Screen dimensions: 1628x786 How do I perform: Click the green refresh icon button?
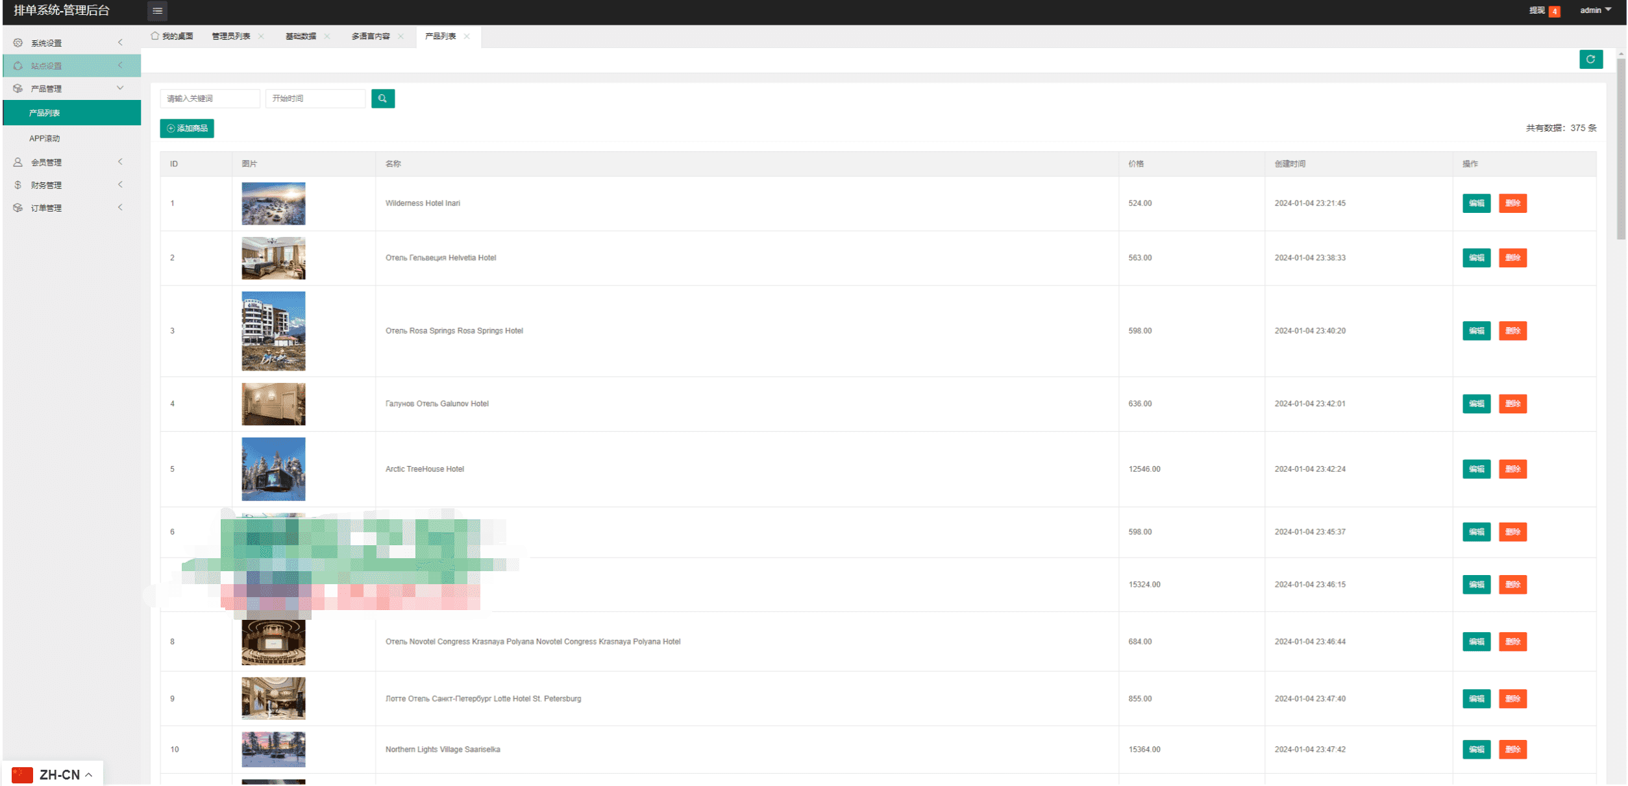[1590, 59]
